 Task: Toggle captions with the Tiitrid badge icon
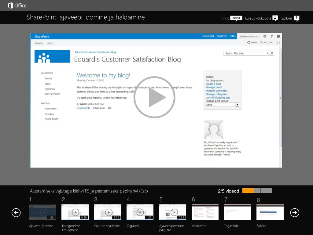coord(236,18)
